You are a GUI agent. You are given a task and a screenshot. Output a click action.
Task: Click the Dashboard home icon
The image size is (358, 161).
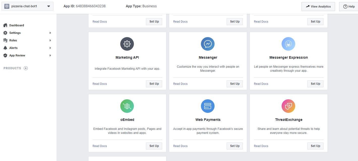(5, 25)
